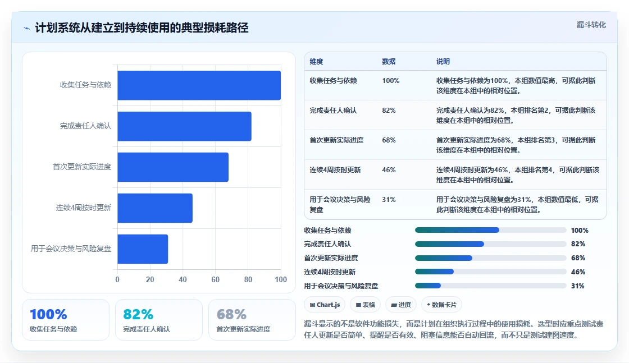The height and width of the screenshot is (363, 629).
Task: Click the lightning icon beside the title
Action: pos(26,28)
